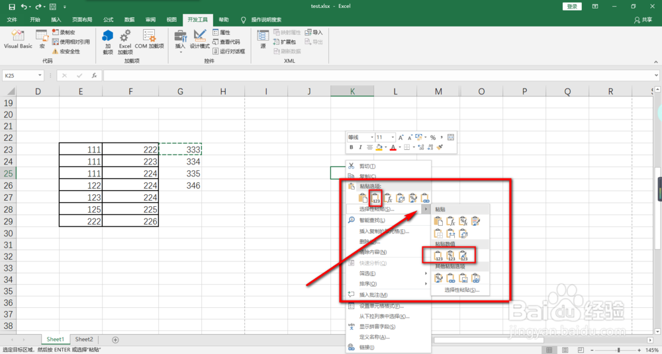This screenshot has height=354, width=662.
Task: Click format painter in mini toolbar
Action: 440,147
